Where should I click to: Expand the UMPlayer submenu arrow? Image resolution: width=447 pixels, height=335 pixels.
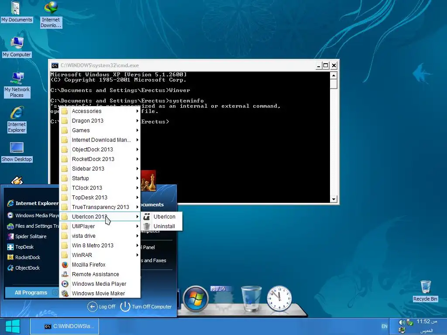point(137,226)
